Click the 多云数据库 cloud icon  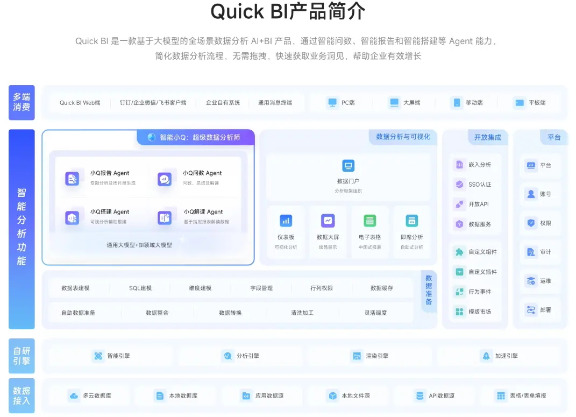[x=74, y=395]
